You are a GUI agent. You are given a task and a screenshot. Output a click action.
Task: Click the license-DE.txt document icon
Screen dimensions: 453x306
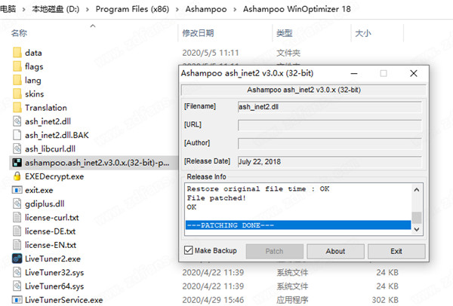click(x=17, y=231)
